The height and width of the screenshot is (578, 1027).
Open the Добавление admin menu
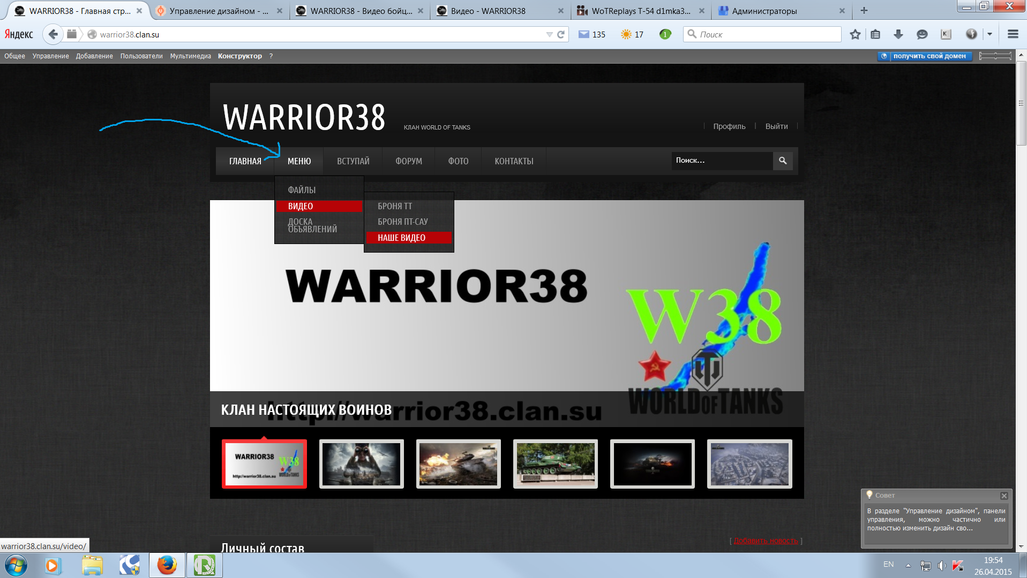(x=94, y=56)
